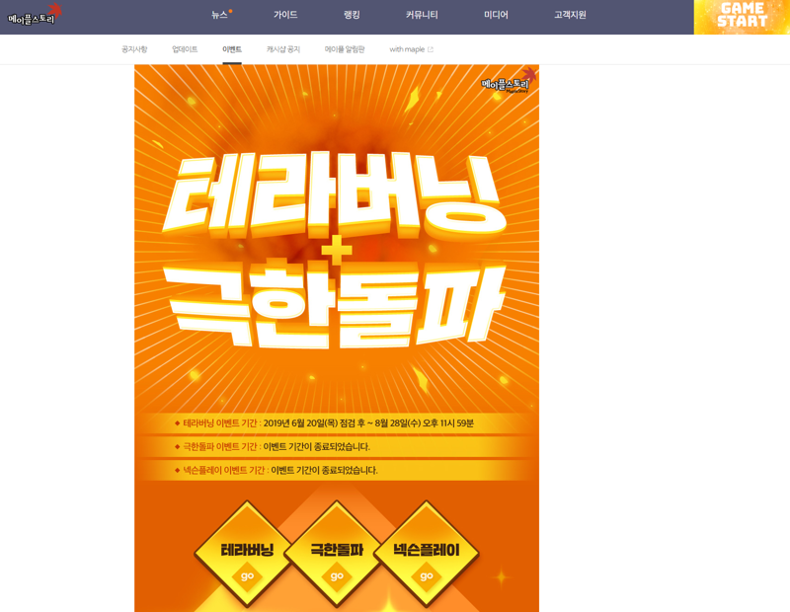Open the 커뮤니티 menu
790x612 pixels.
(x=422, y=15)
